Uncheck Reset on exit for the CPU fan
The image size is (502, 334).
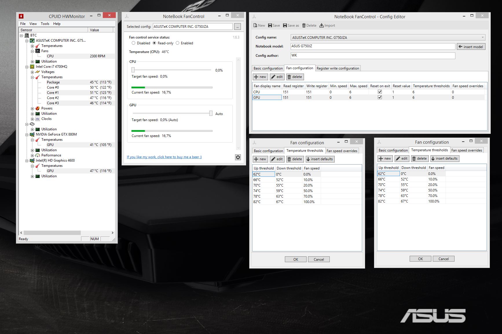coord(380,92)
